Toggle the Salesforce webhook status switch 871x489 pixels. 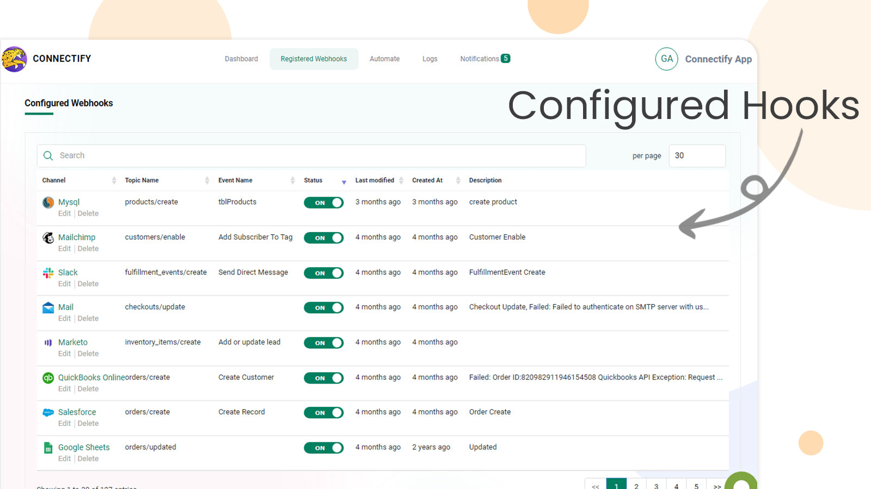click(324, 413)
